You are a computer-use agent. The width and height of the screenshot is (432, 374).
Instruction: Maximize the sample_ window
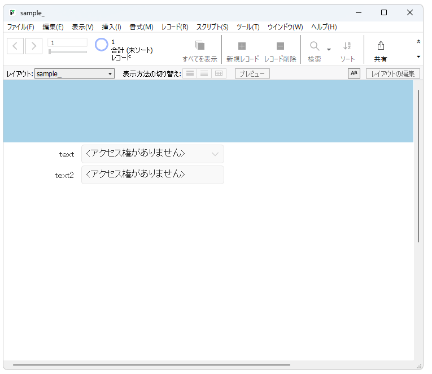pos(384,12)
